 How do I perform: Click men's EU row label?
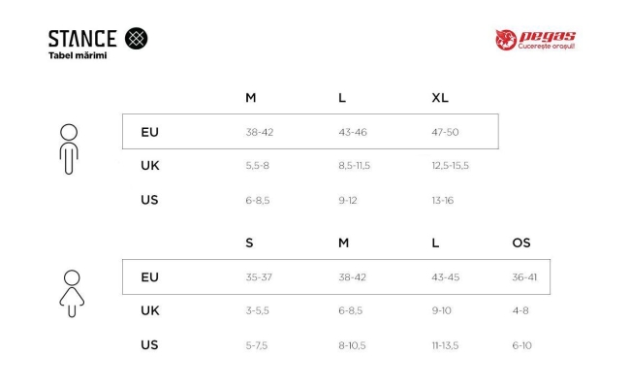click(149, 132)
